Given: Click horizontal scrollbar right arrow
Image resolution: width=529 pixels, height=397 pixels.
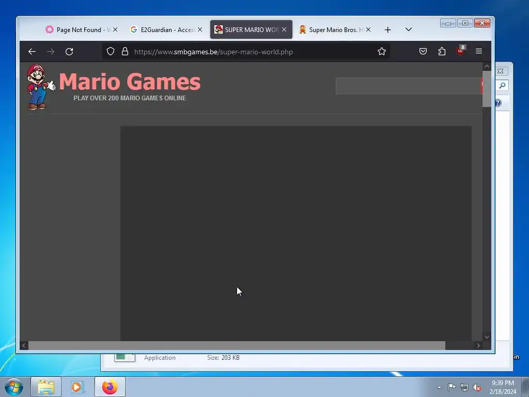Looking at the screenshot, I should (478, 345).
